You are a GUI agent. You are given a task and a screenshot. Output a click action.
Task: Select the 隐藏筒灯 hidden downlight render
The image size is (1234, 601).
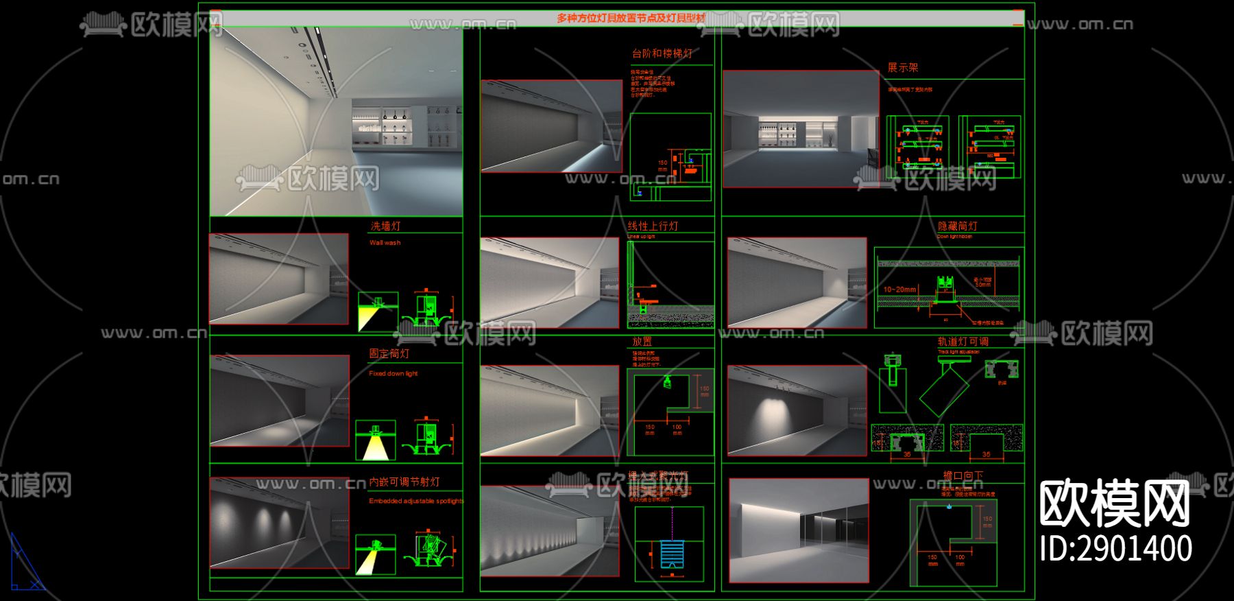tap(797, 283)
